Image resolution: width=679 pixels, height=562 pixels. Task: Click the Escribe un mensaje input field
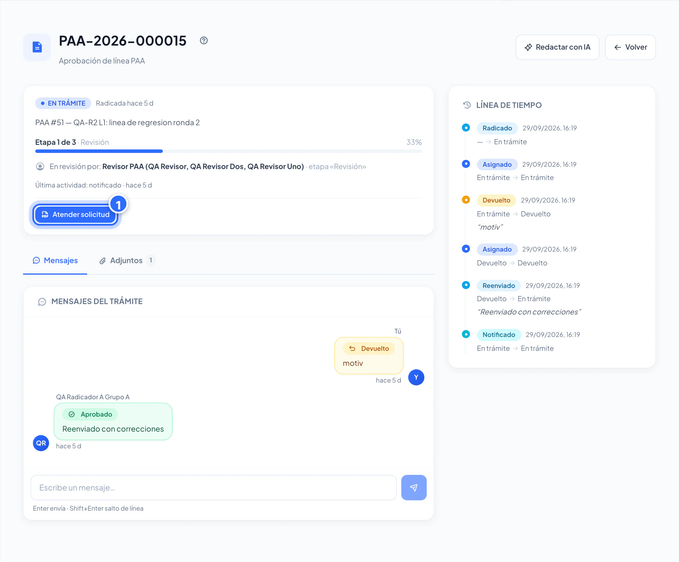213,488
